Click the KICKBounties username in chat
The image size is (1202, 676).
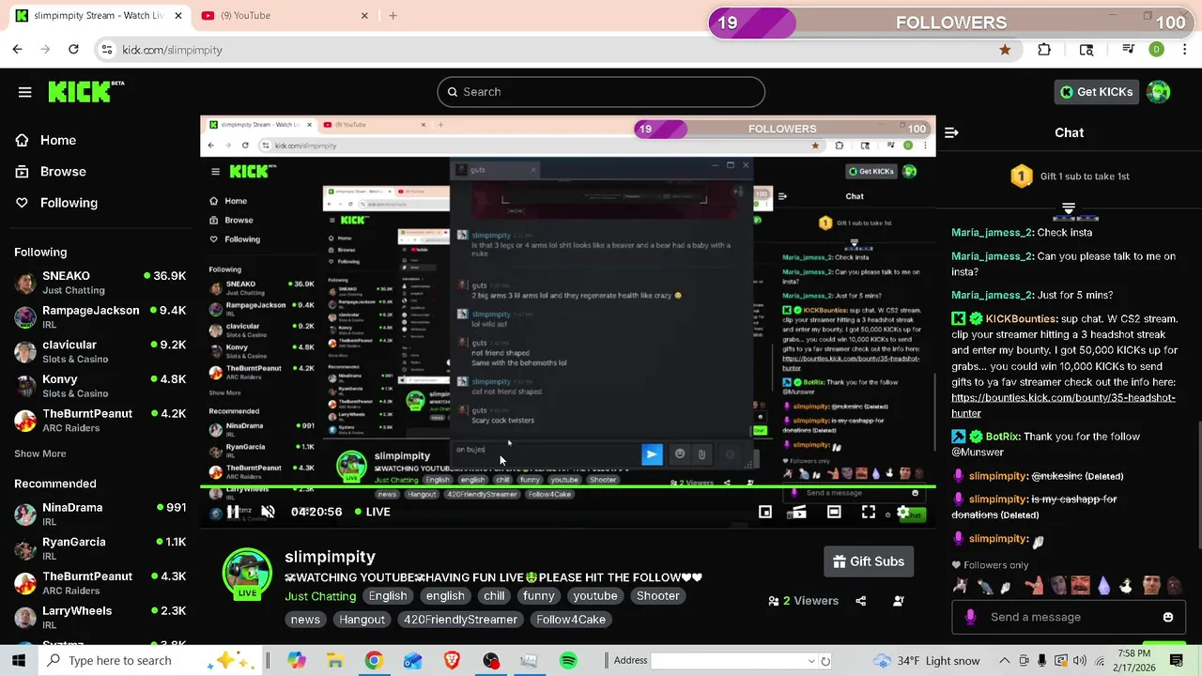click(1022, 319)
